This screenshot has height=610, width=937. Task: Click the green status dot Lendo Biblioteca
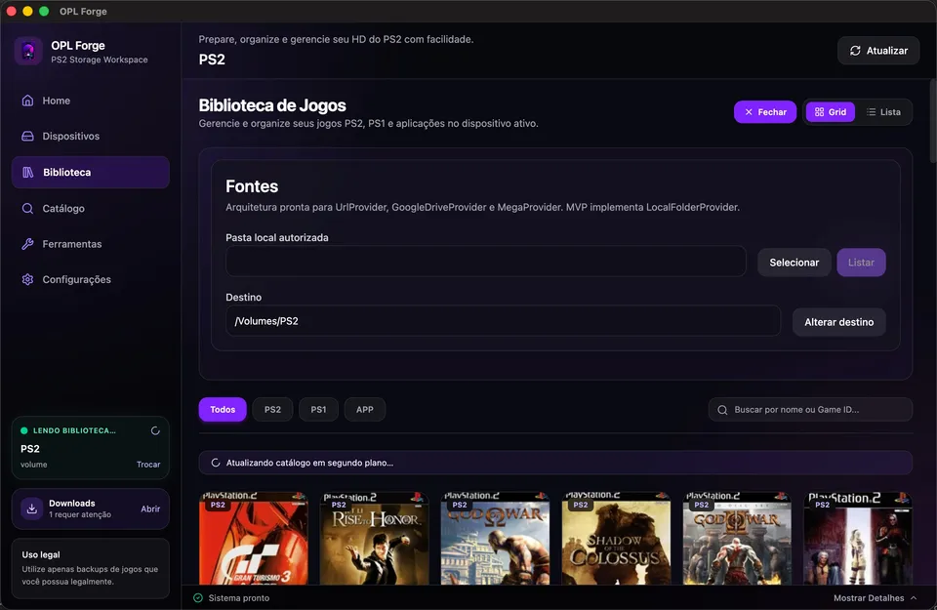click(x=23, y=430)
